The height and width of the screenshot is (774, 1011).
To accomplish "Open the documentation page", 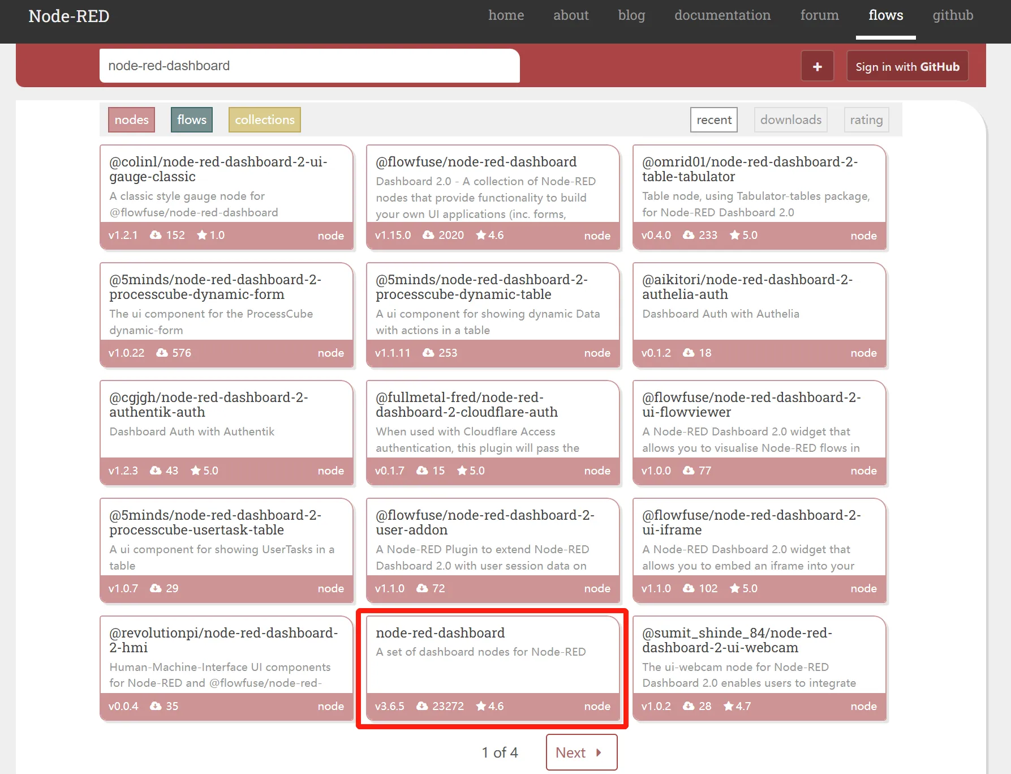I will click(722, 15).
